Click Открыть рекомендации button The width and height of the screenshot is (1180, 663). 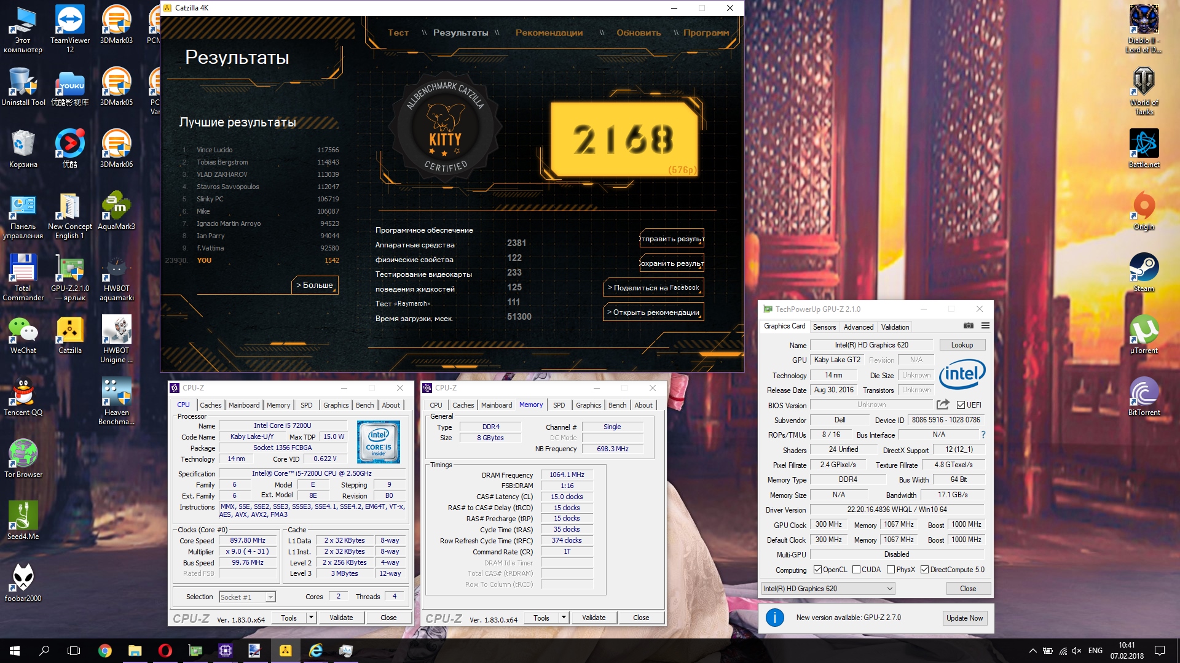click(653, 312)
